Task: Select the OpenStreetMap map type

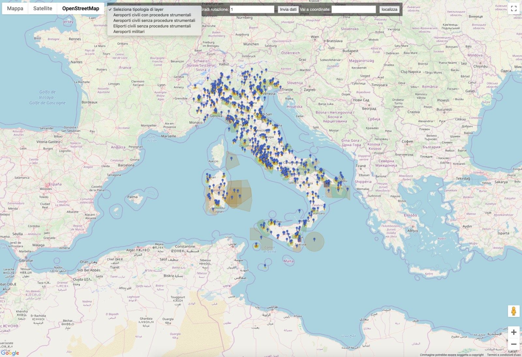Action: [81, 8]
